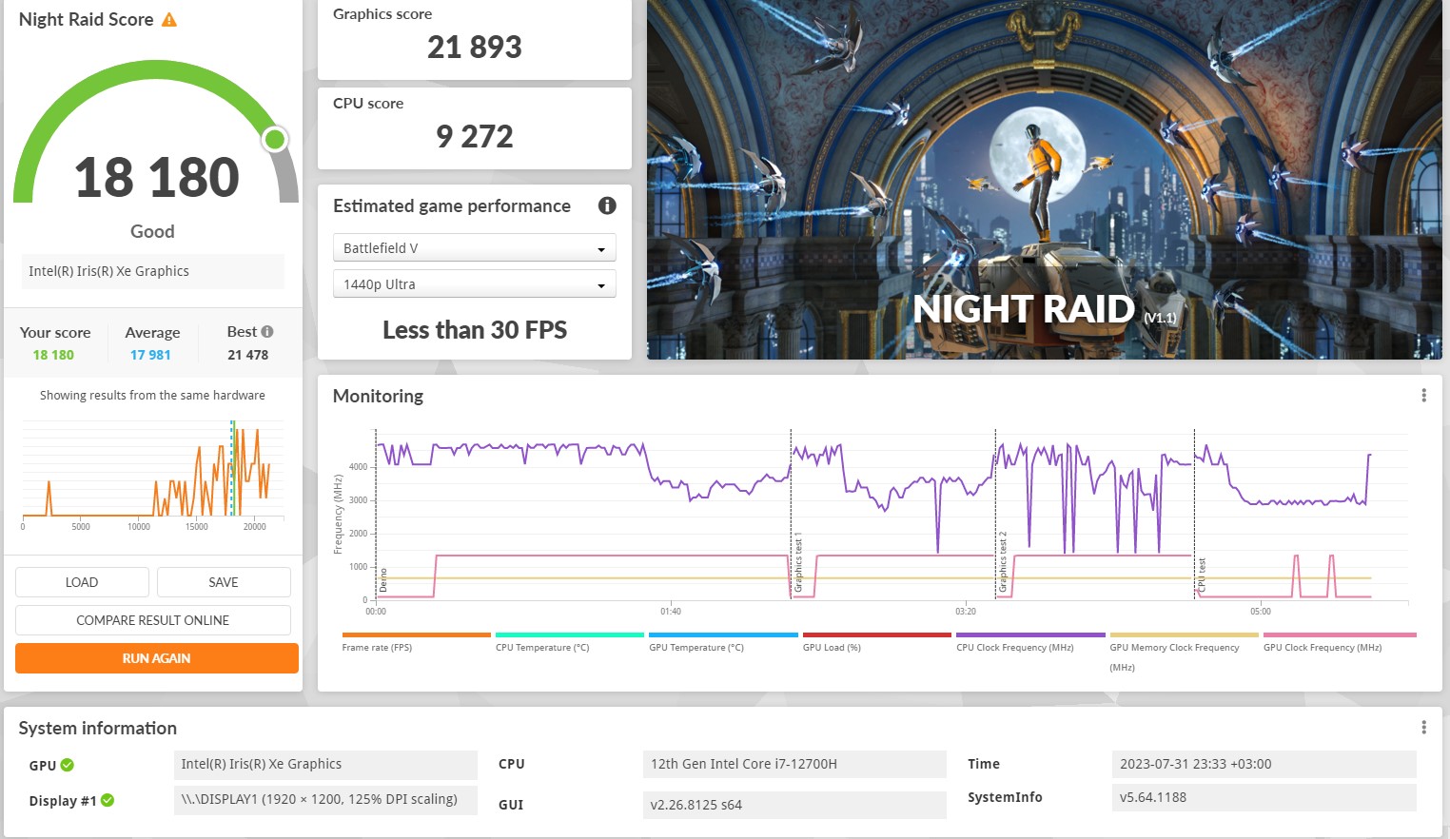1450x839 pixels.
Task: Open the 1440p Ultra resolution dropdown
Action: point(475,283)
